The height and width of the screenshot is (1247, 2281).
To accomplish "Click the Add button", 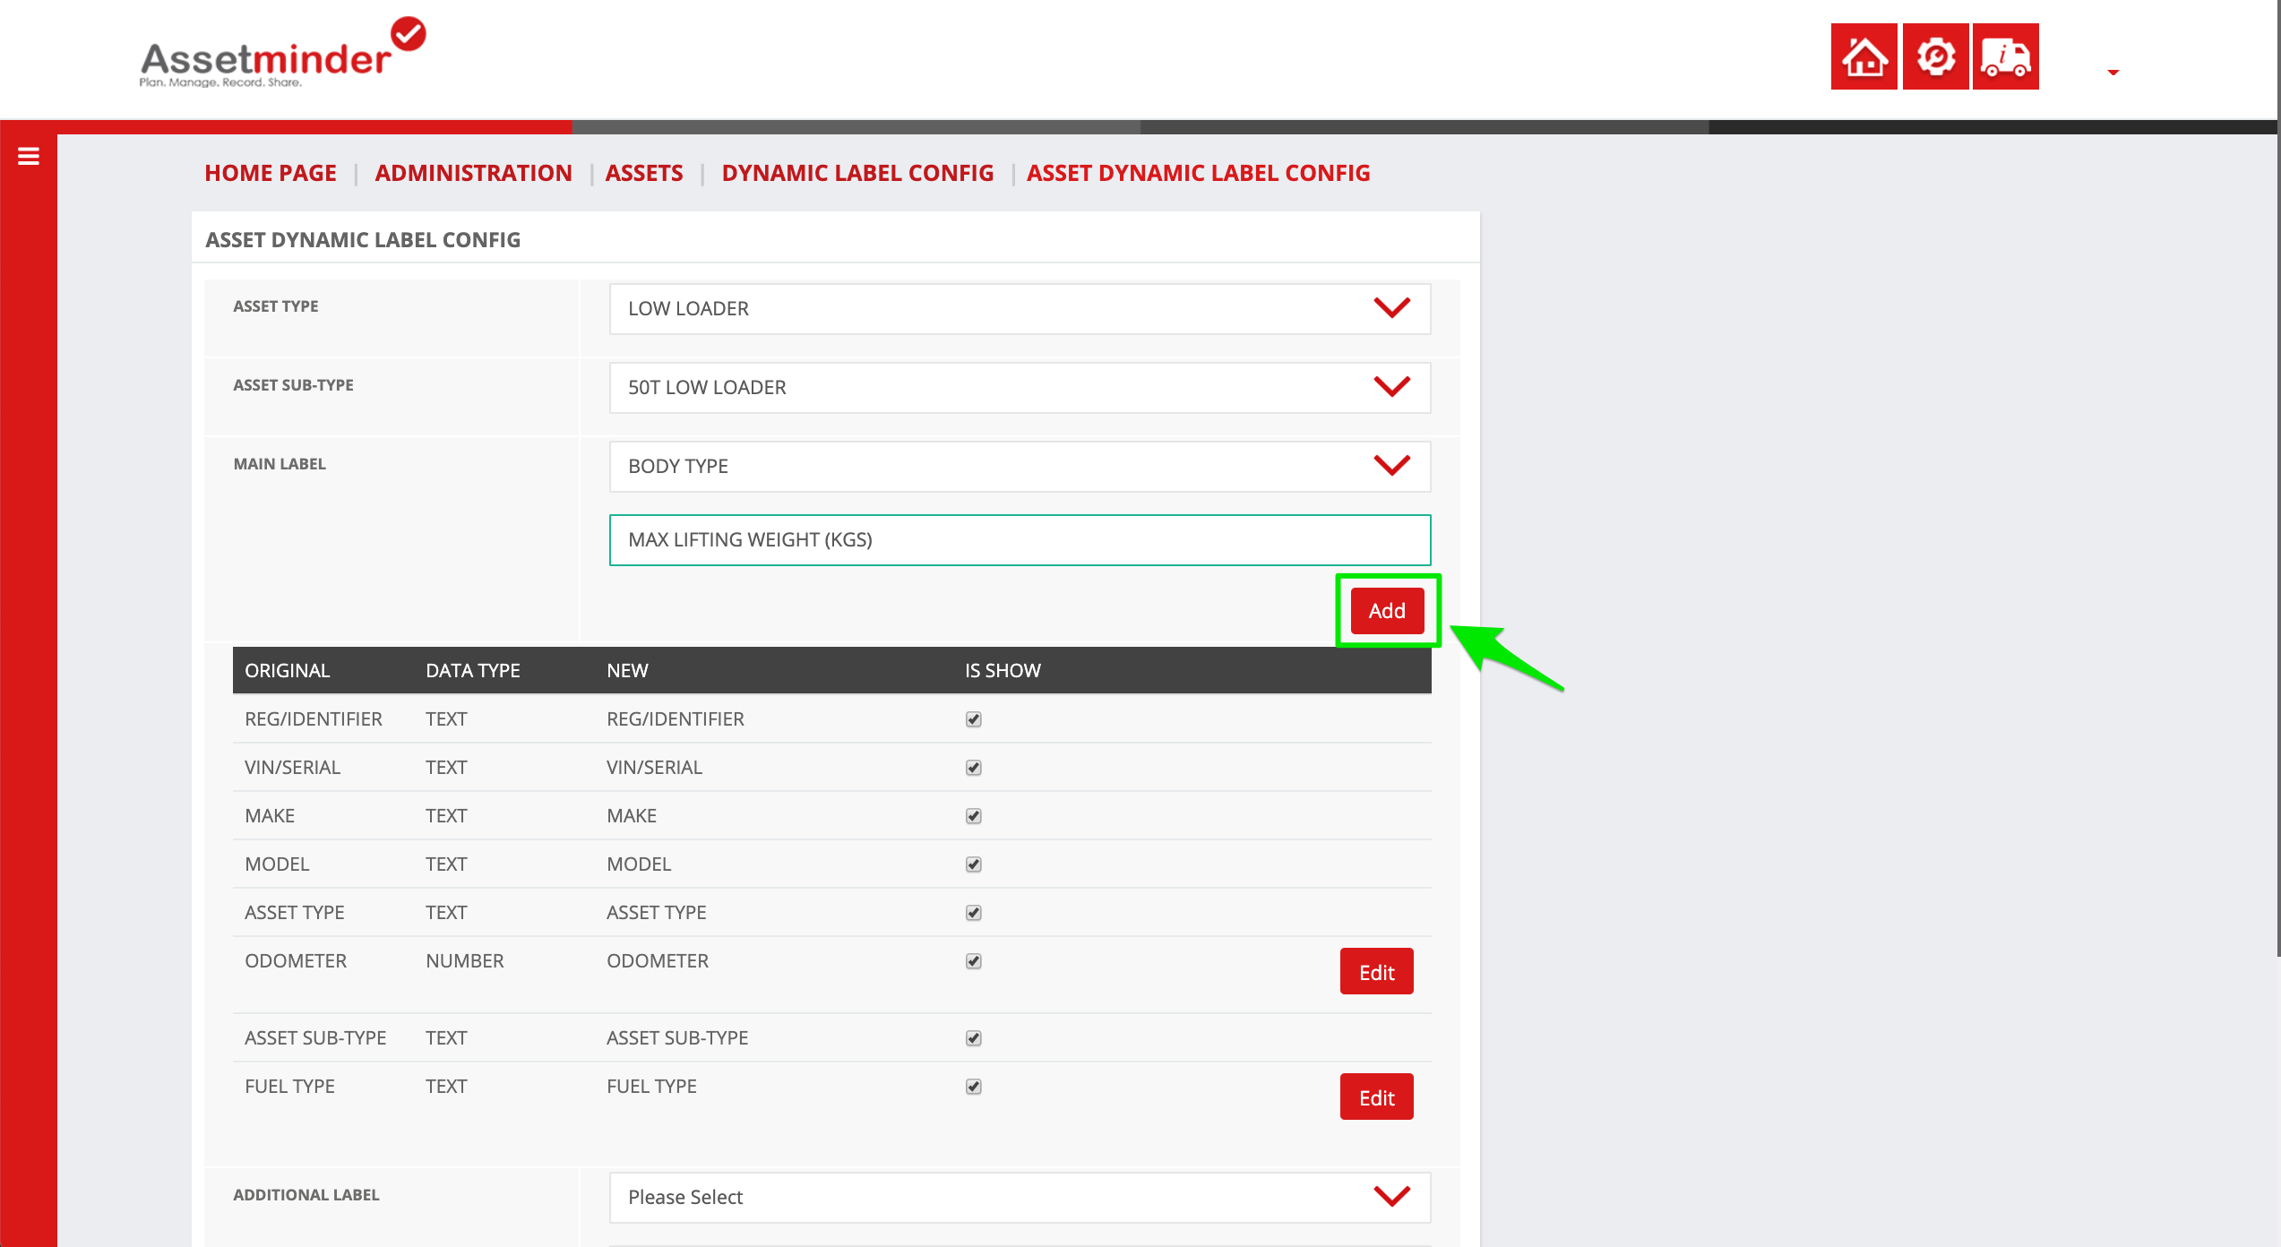I will [x=1387, y=611].
